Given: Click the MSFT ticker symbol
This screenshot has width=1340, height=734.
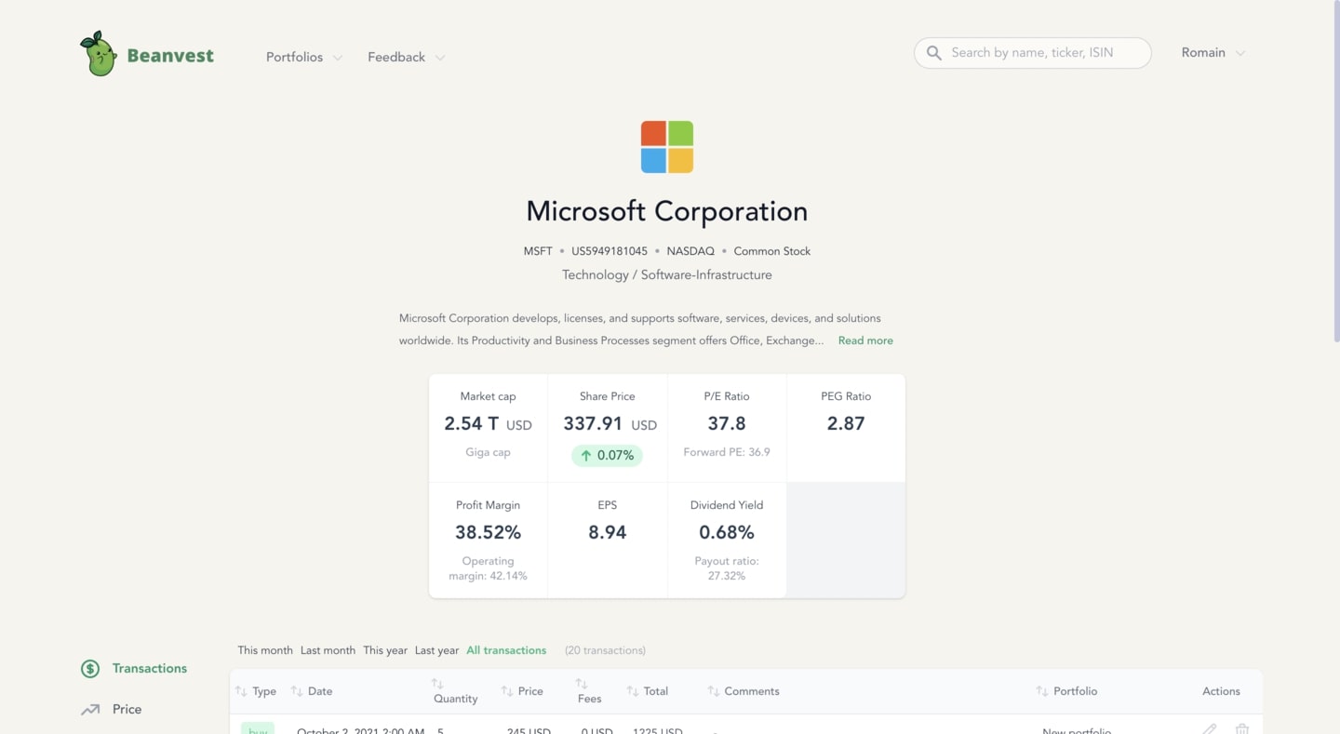Looking at the screenshot, I should click(538, 251).
